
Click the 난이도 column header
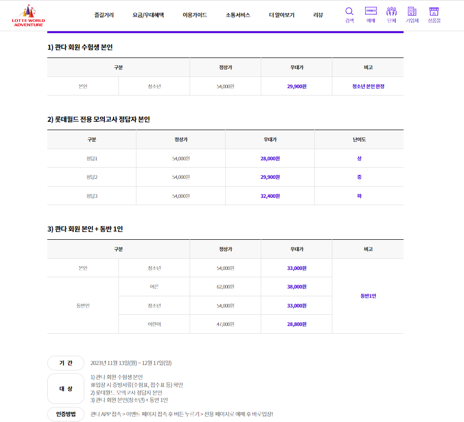(x=359, y=139)
